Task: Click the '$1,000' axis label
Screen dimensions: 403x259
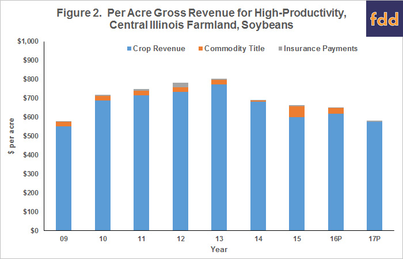Action: coord(28,41)
